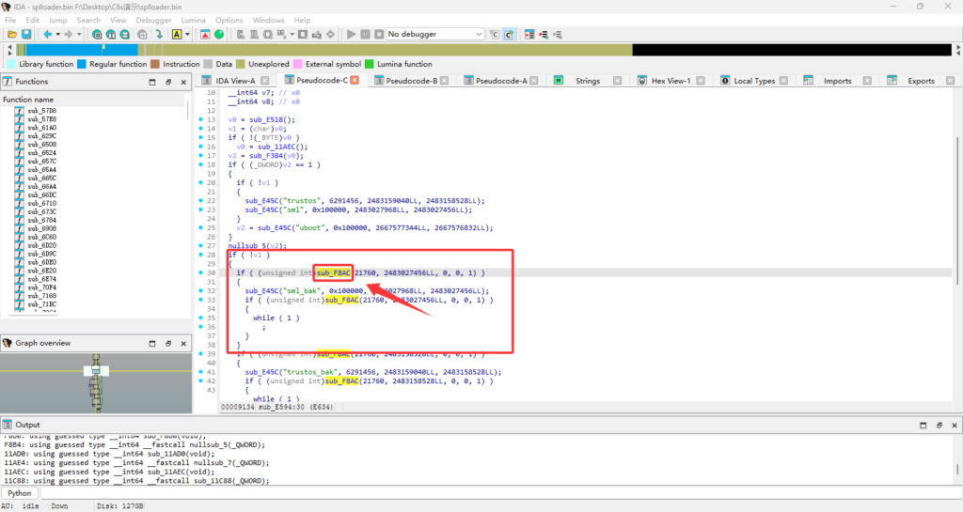Click the navigation band blue region
Screen dimensions: 963x512
click(x=80, y=50)
